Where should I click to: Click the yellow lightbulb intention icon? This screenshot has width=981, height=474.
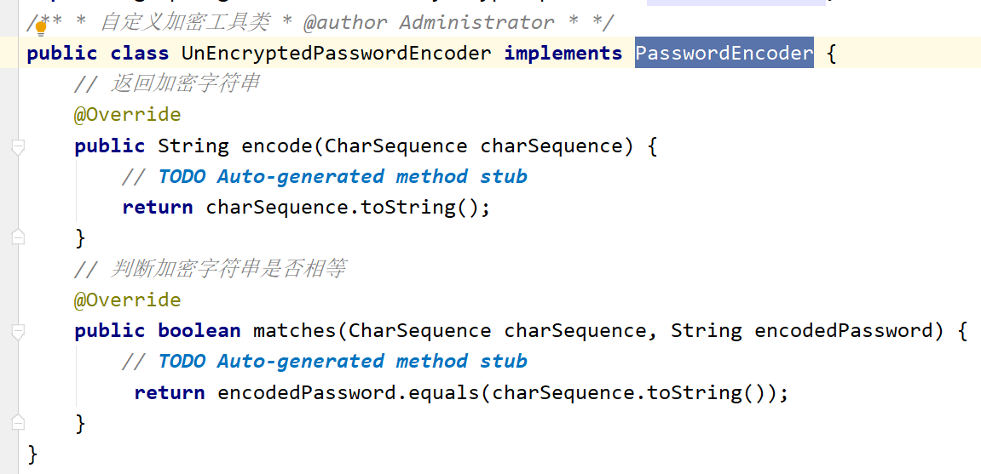tap(40, 28)
